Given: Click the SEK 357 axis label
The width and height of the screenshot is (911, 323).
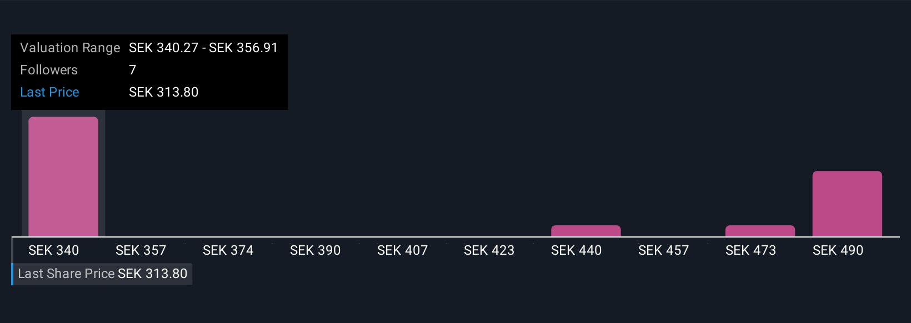Looking at the screenshot, I should (x=141, y=250).
